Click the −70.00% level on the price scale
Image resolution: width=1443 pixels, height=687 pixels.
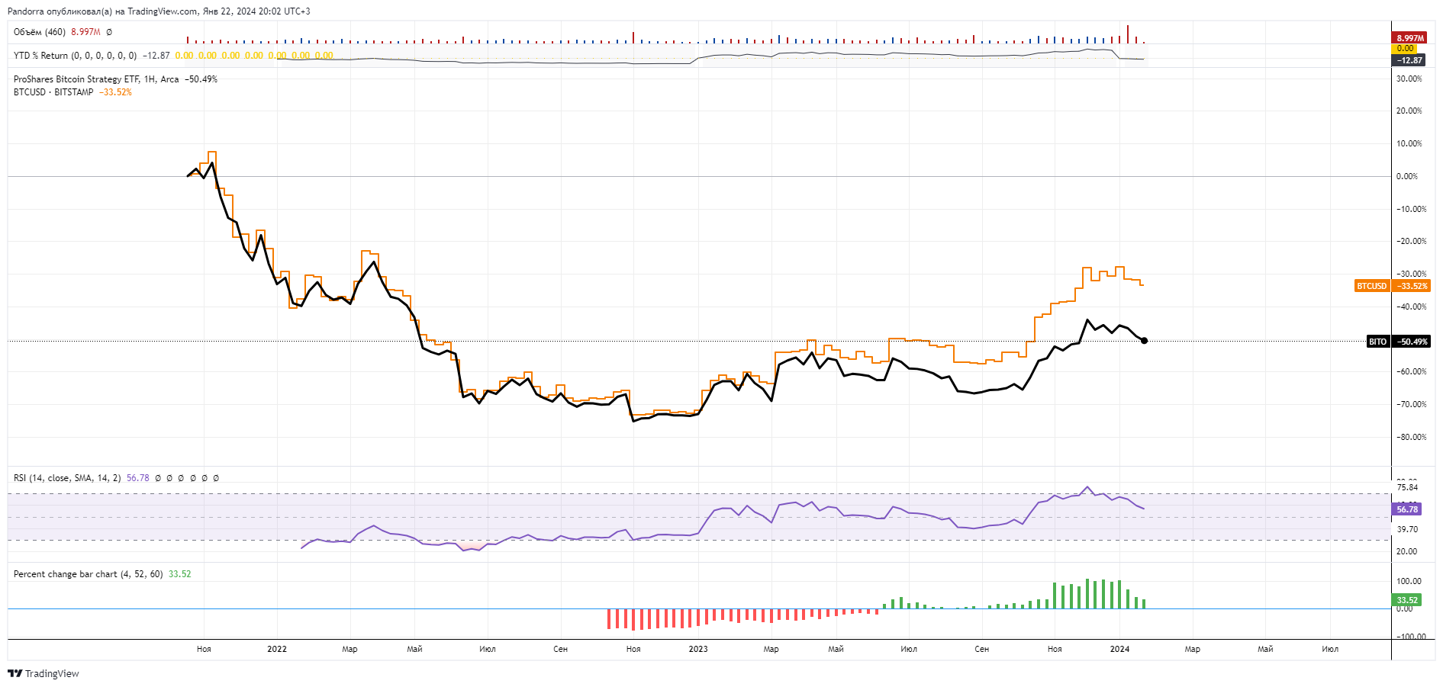click(x=1411, y=404)
